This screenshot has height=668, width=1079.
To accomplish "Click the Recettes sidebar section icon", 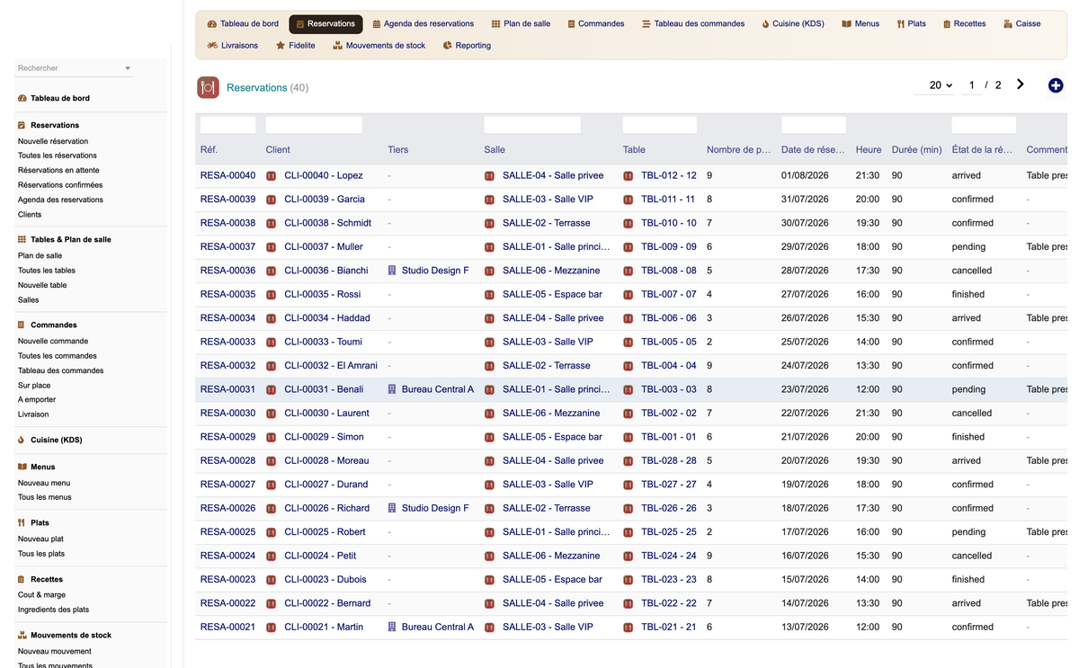I will [x=22, y=580].
